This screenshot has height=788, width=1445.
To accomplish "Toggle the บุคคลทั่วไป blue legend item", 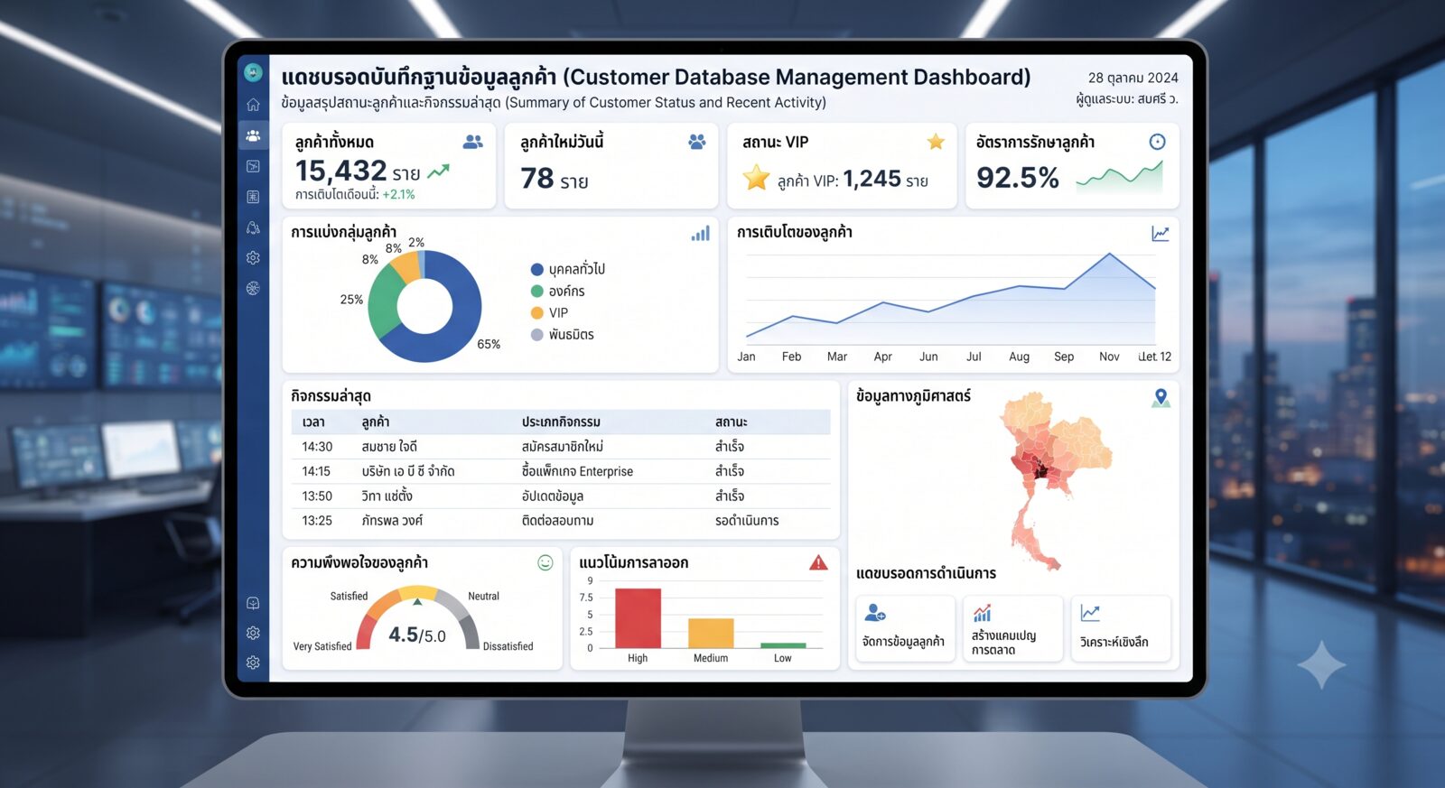I will [x=568, y=269].
